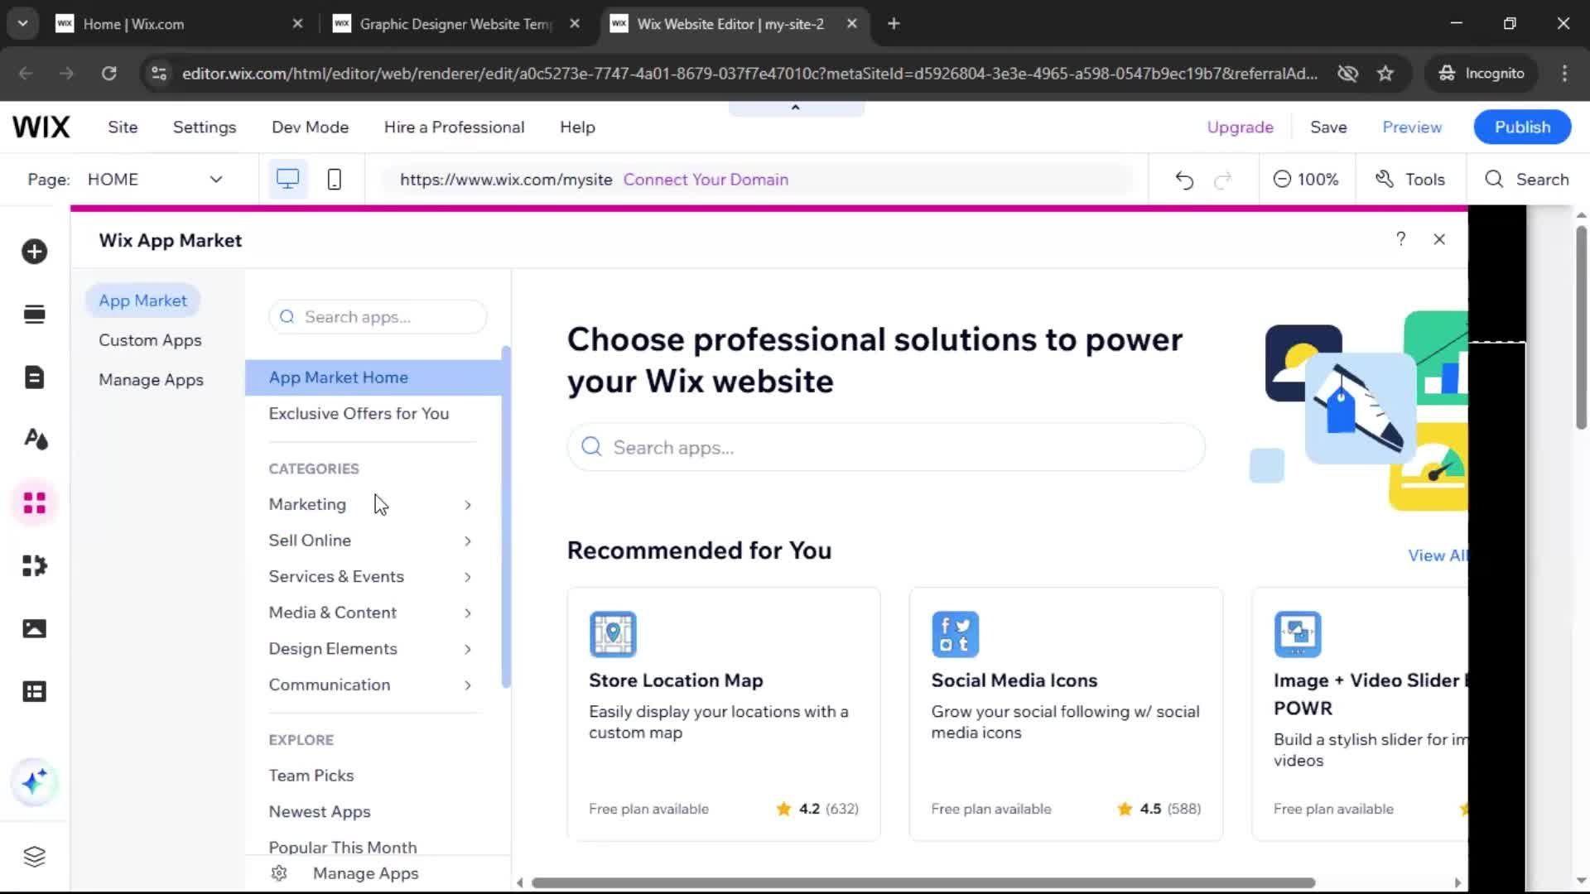Switch to mobile view icon
This screenshot has width=1590, height=894.
pyautogui.click(x=335, y=180)
